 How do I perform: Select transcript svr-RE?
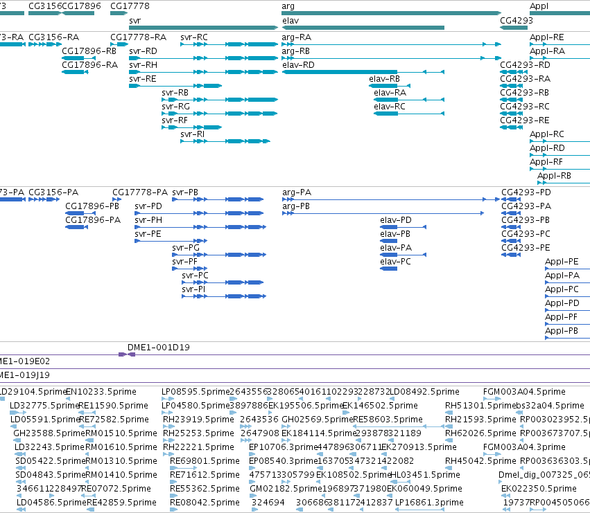point(175,86)
